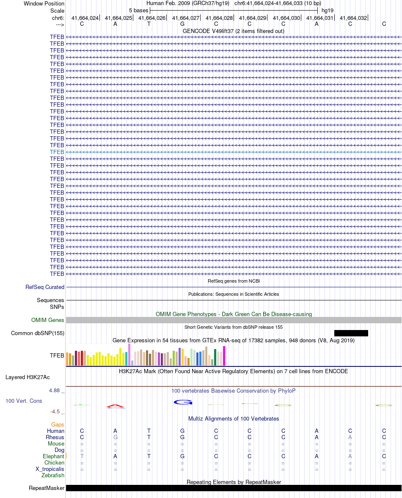Click the black dbSNP variant block
The width and height of the screenshot is (402, 498).
(351, 333)
